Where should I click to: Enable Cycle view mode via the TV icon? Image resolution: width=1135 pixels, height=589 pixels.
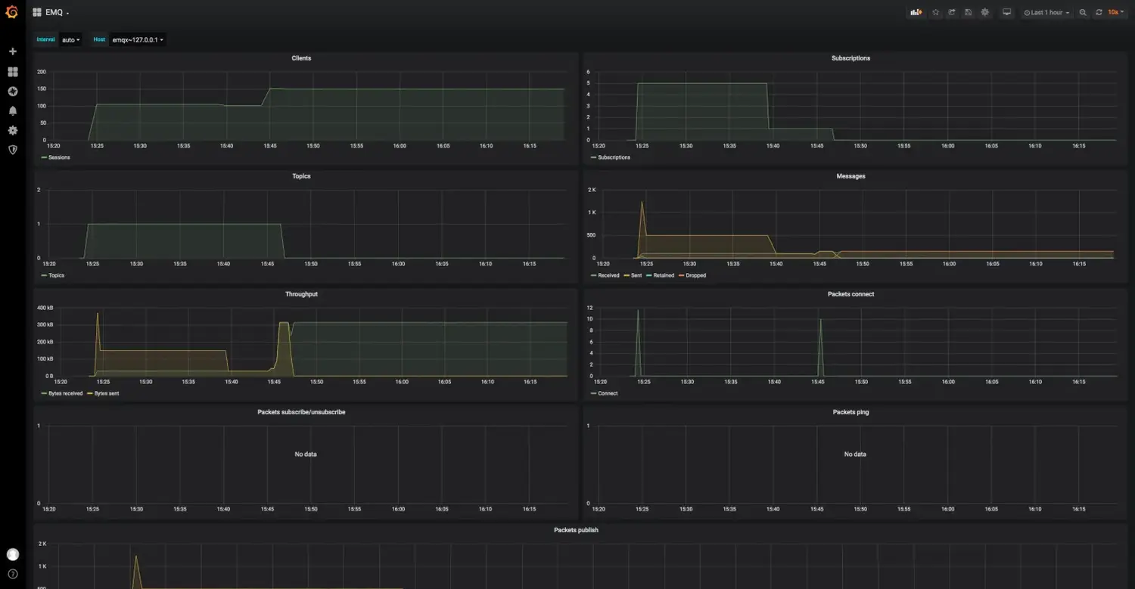[1006, 12]
